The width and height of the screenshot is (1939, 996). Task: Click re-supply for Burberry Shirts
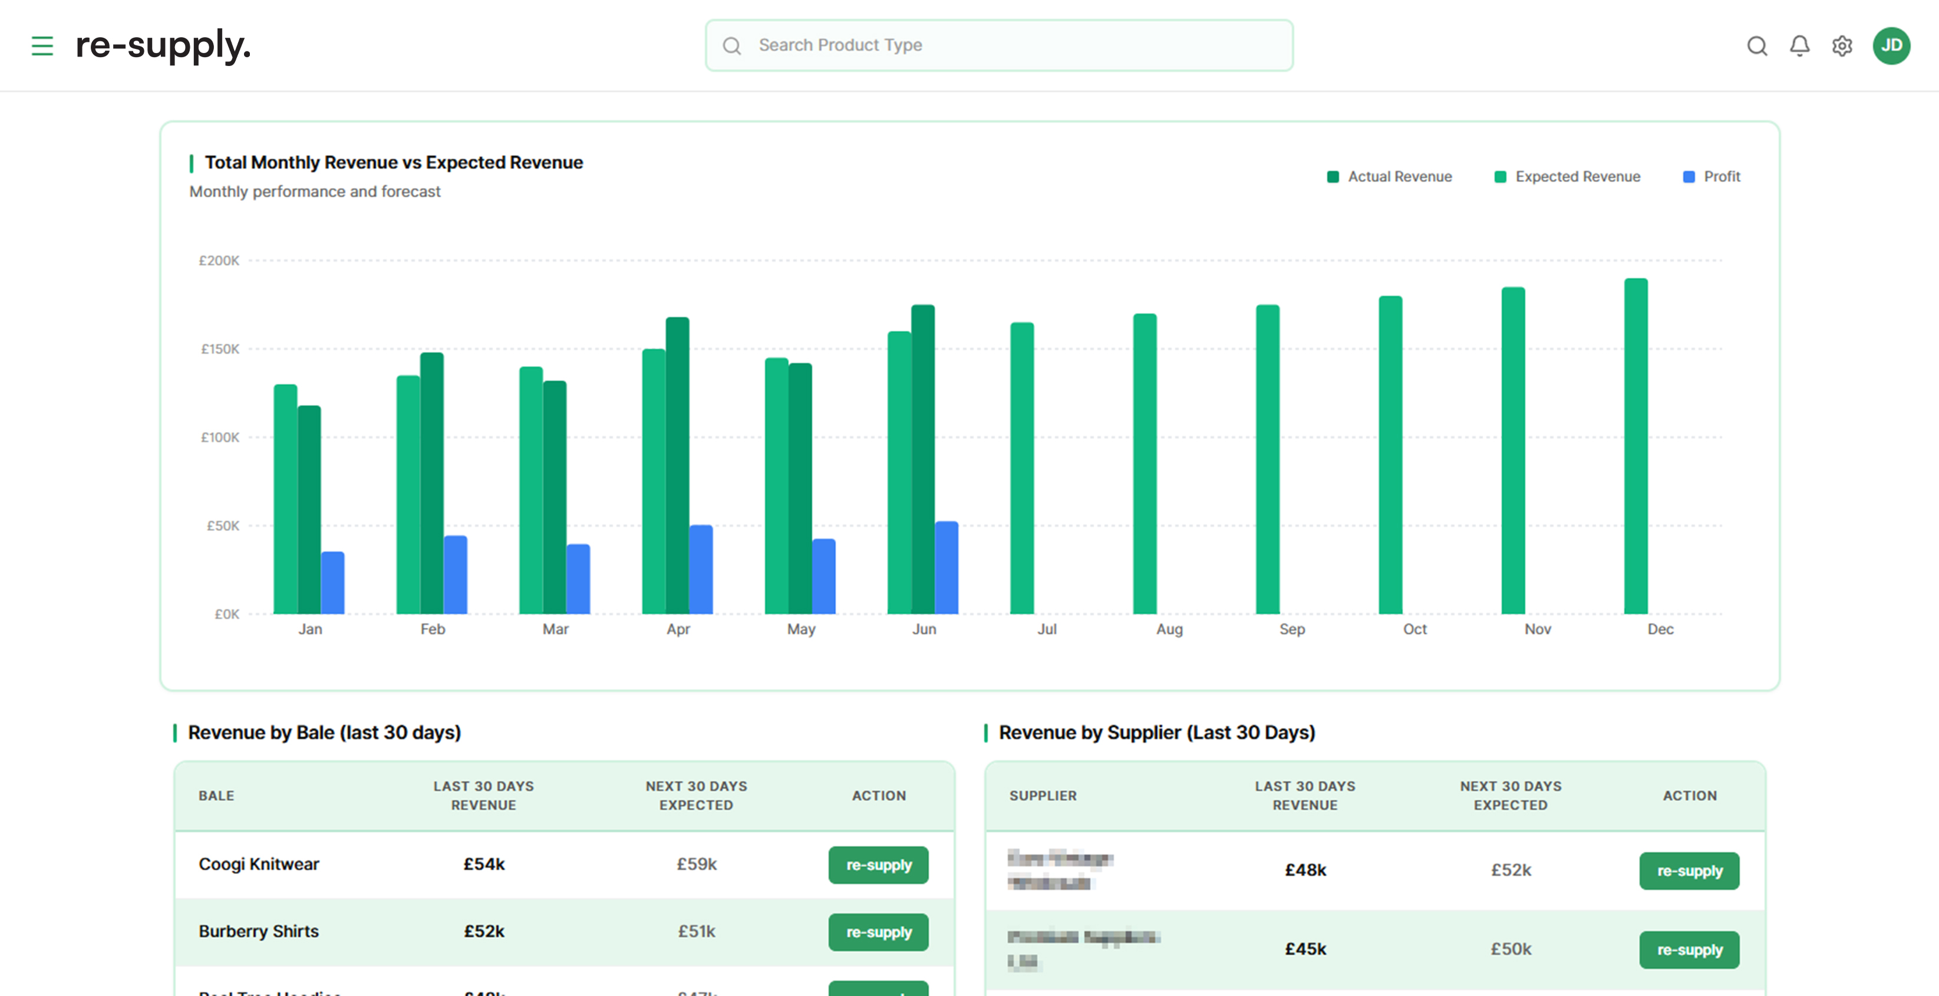878,932
